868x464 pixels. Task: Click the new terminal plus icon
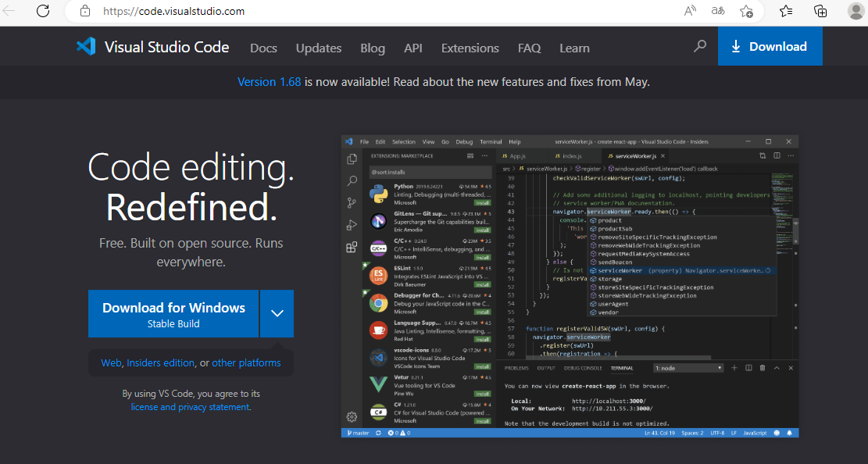(734, 368)
